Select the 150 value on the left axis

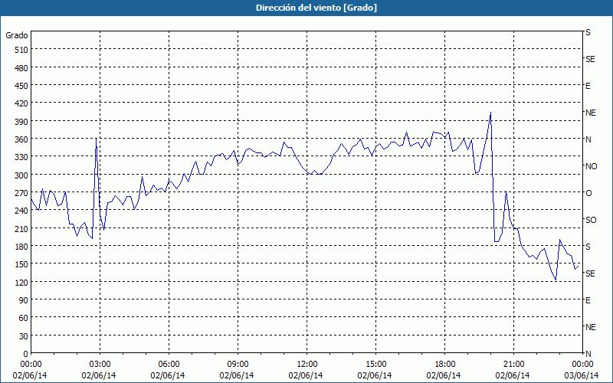click(22, 264)
